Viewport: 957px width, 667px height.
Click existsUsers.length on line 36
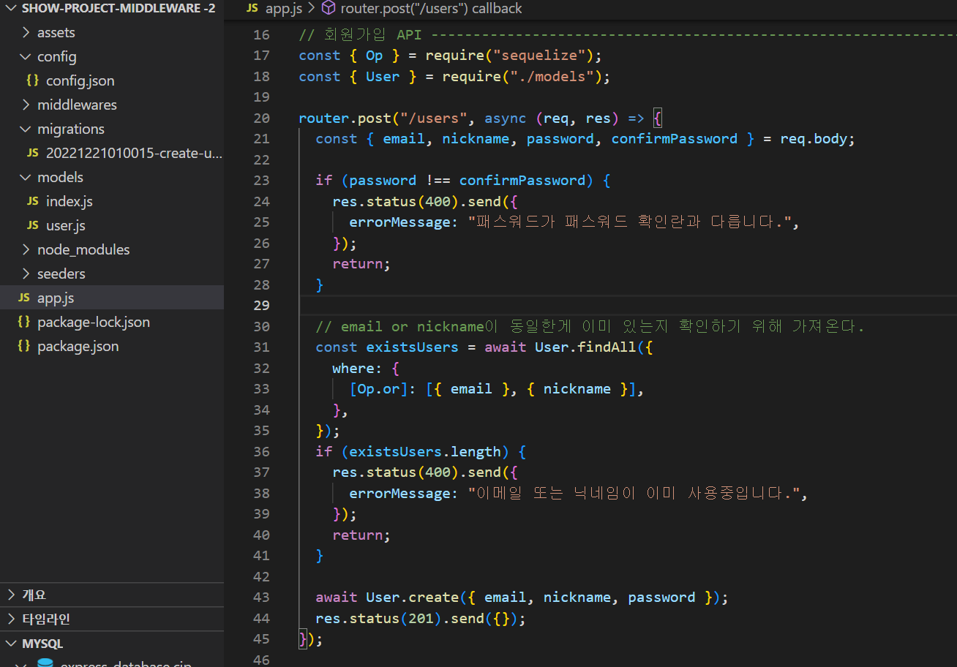425,452
